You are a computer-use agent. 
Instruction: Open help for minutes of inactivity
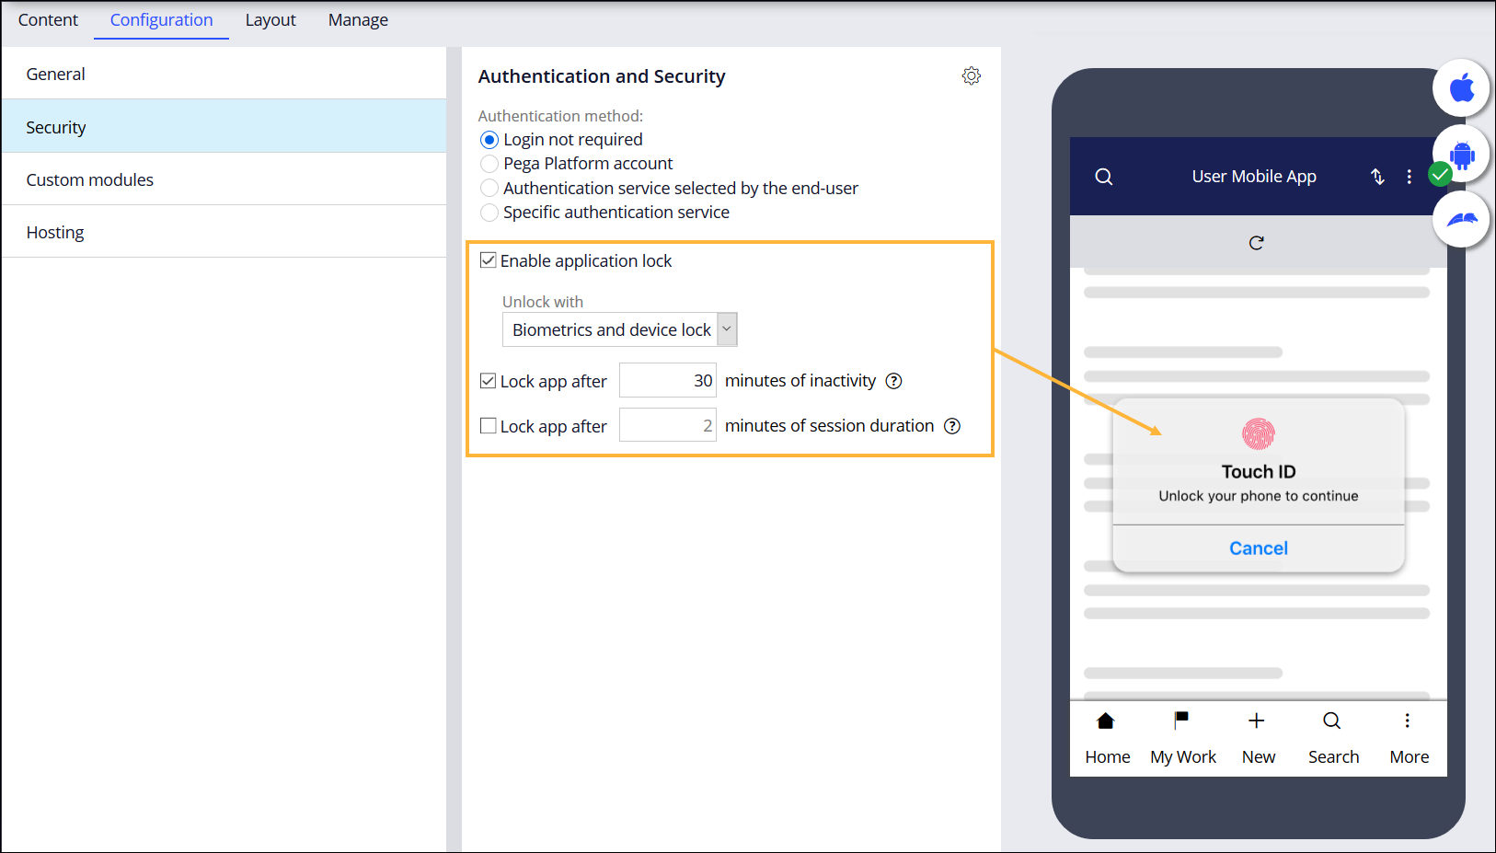[893, 381]
